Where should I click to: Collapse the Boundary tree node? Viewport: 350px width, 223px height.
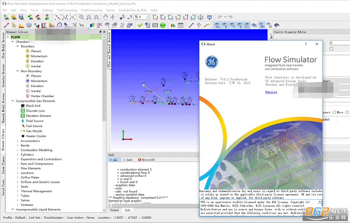tap(18, 46)
